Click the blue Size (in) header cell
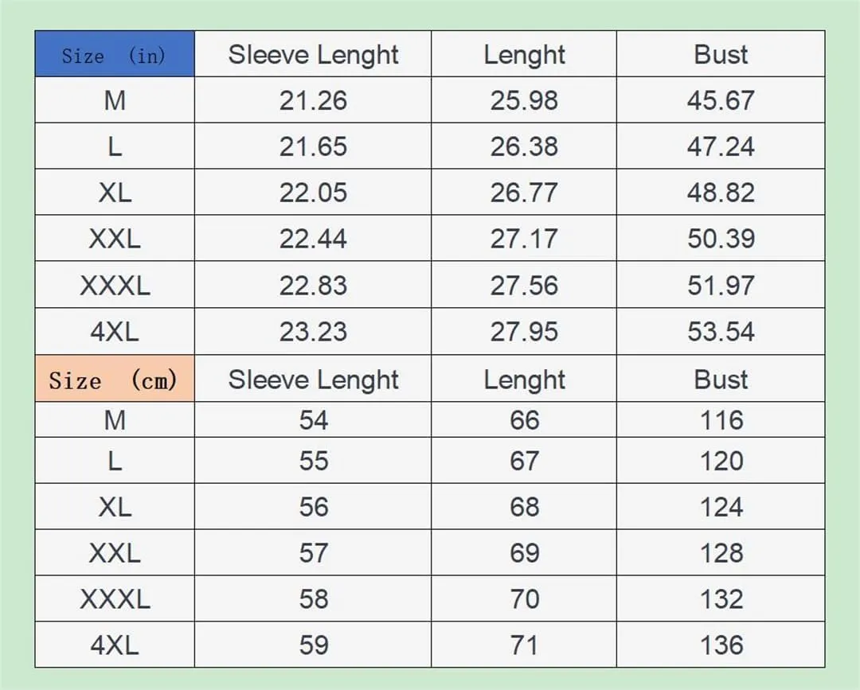The image size is (860, 690). 115,53
